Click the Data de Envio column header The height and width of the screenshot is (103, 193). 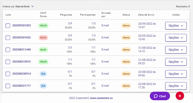[147, 15]
